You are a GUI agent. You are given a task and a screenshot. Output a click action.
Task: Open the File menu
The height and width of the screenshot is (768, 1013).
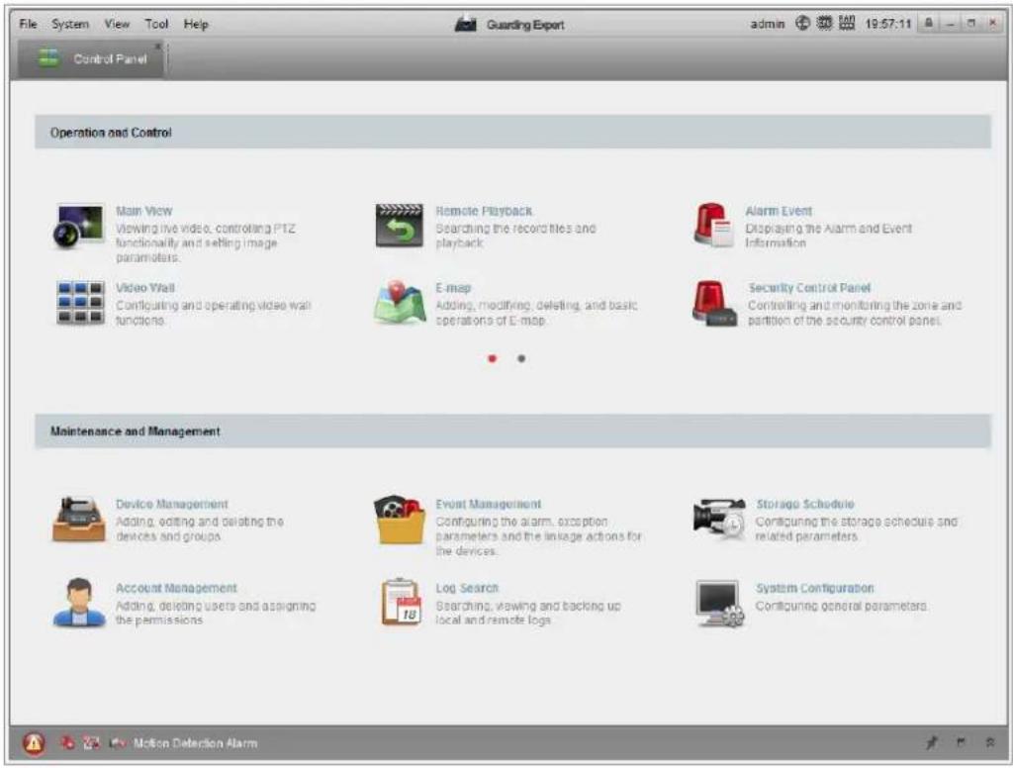point(28,24)
